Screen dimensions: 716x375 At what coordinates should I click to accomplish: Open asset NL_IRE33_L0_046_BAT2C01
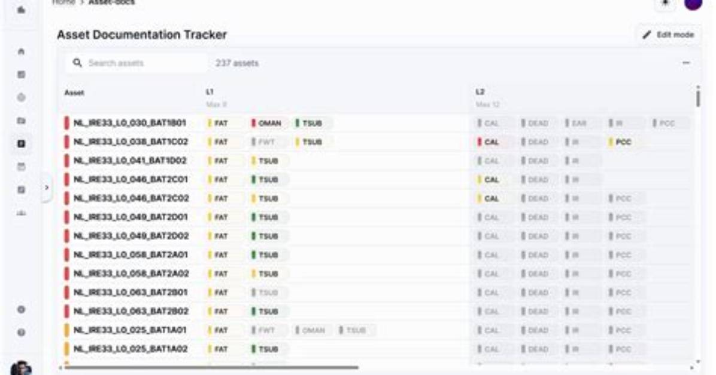tap(131, 180)
